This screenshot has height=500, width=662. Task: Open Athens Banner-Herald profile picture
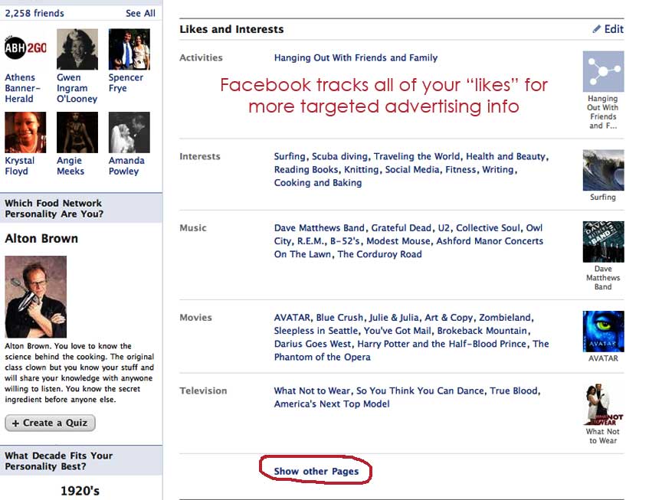click(x=25, y=49)
